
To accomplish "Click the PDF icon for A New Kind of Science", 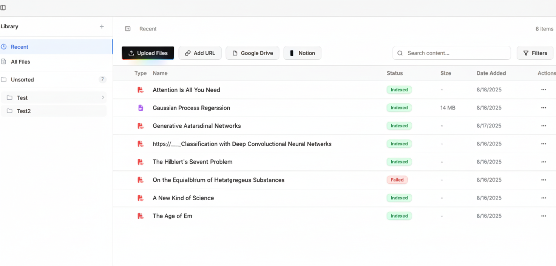I will click(141, 198).
